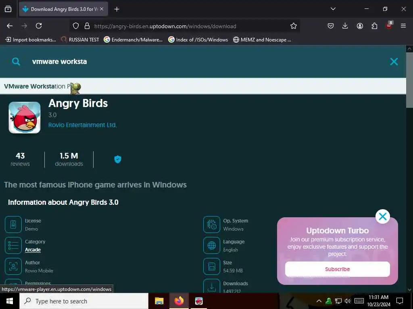Screen dimensions: 413x309
Task: Open Import bookmarks toolbar item
Action: click(x=31, y=40)
